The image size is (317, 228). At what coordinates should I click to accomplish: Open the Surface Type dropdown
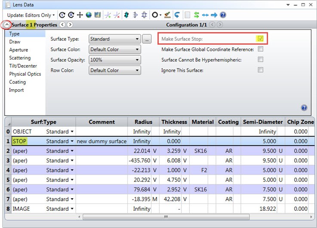click(x=115, y=39)
